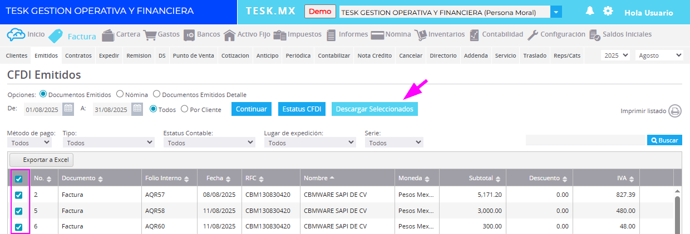Open the Estatus Contable dropdown

tap(209, 143)
